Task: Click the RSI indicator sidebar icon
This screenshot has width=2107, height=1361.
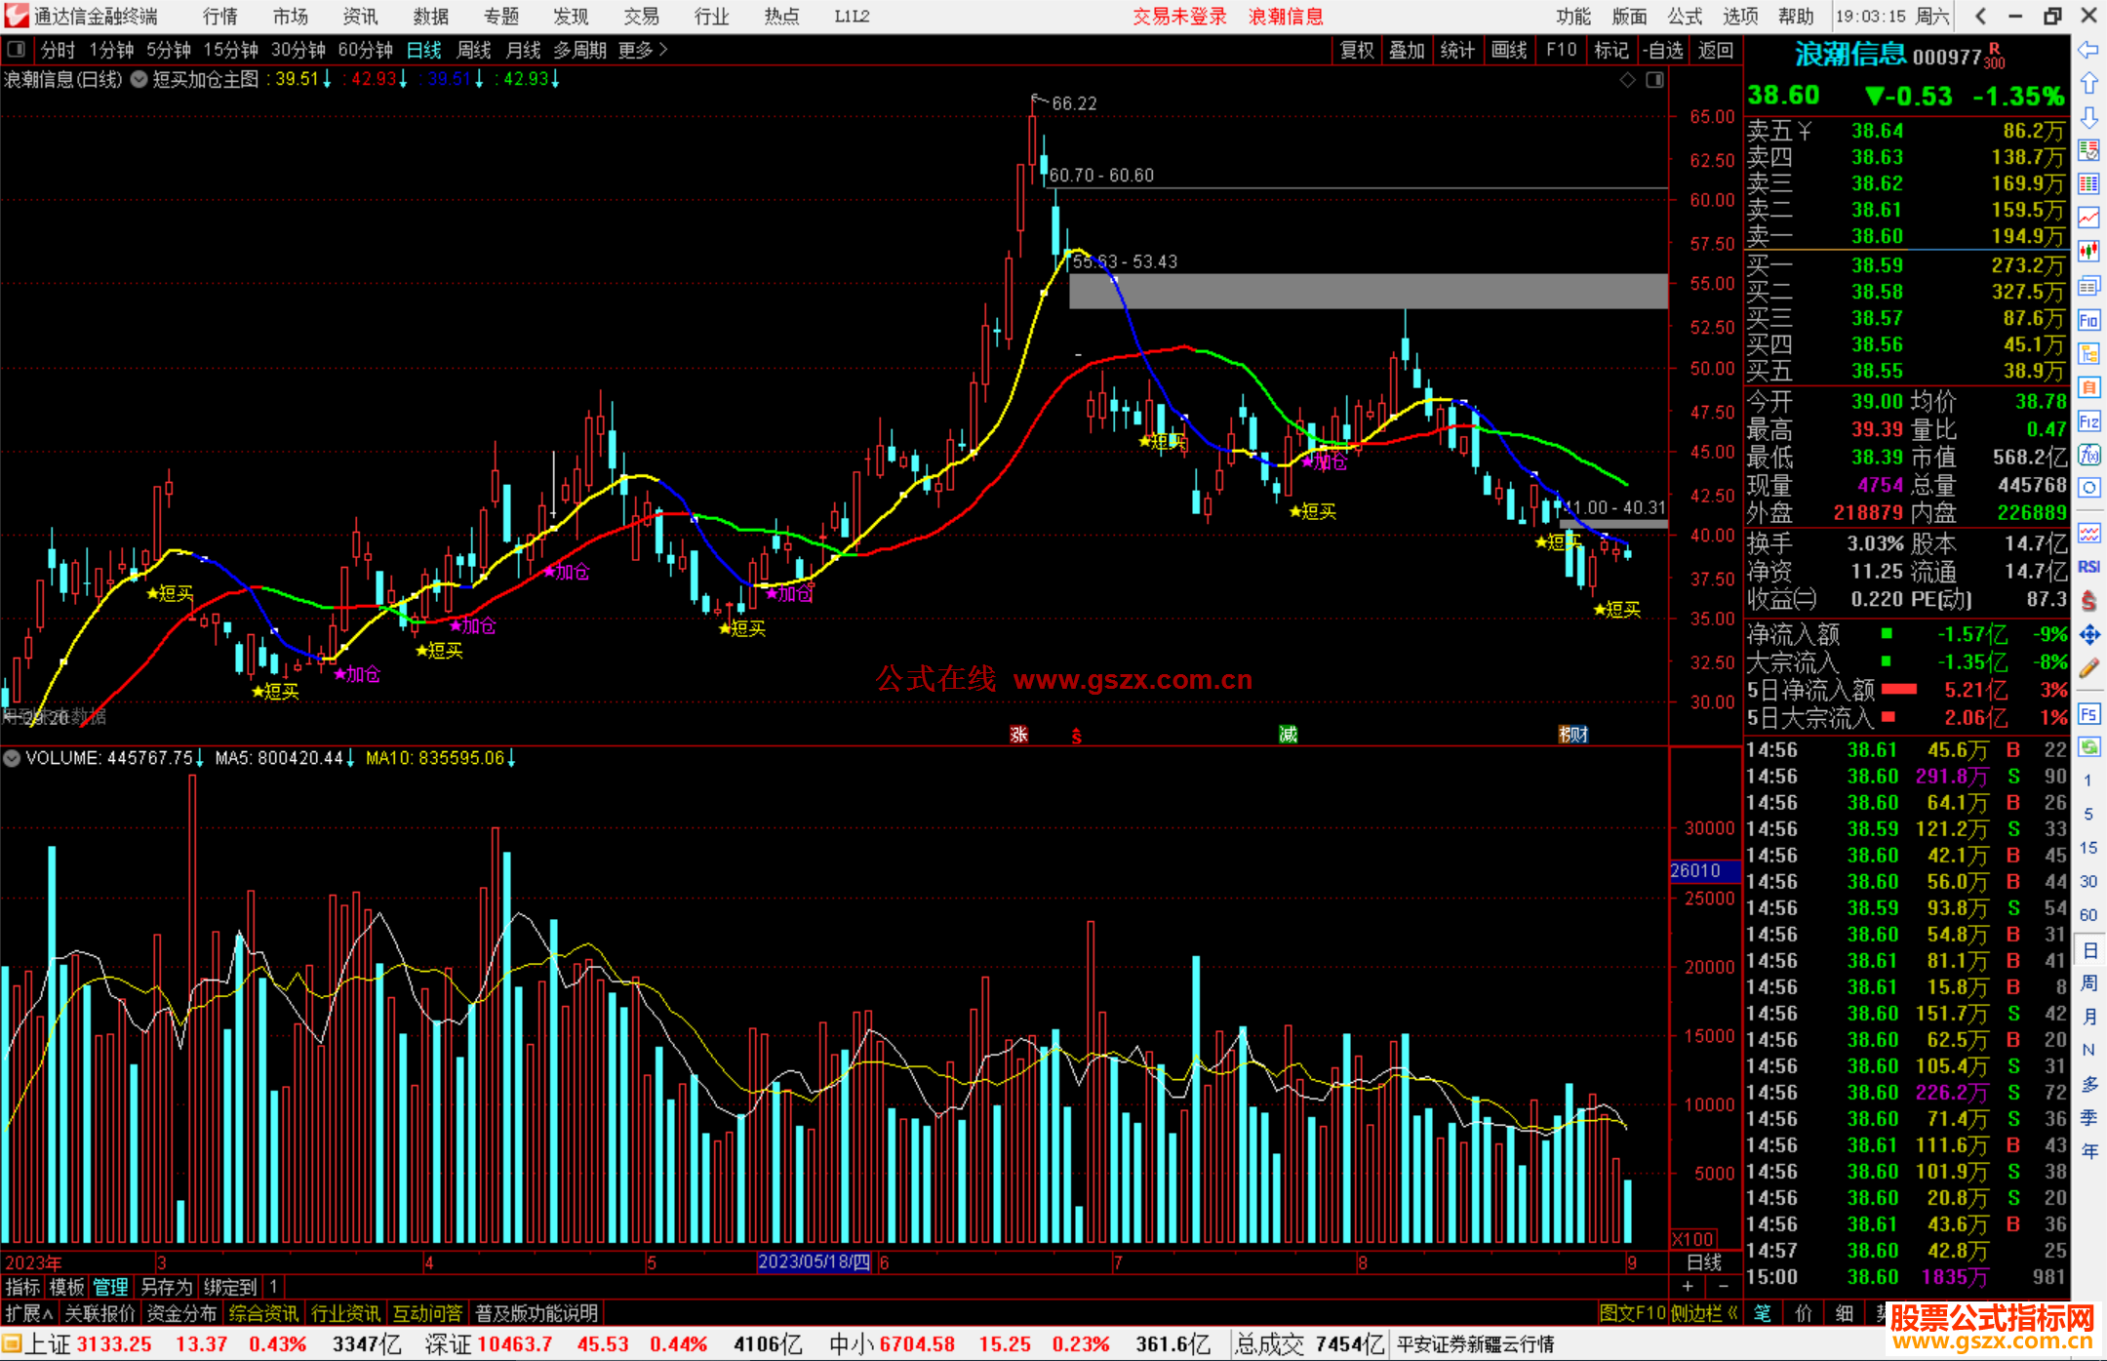Action: click(2088, 567)
